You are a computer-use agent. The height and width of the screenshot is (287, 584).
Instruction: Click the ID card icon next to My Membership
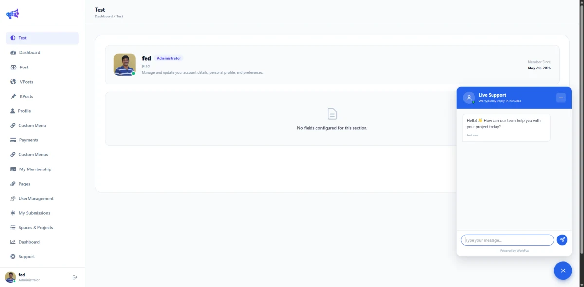coord(13,169)
